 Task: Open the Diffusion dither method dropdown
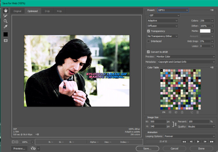point(163,26)
